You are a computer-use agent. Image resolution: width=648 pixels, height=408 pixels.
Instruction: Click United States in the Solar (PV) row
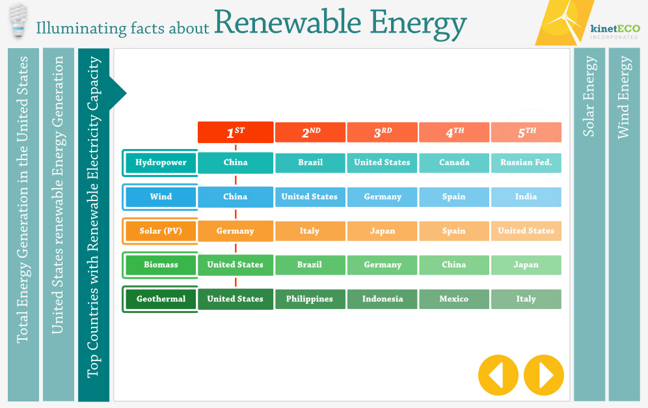click(526, 230)
